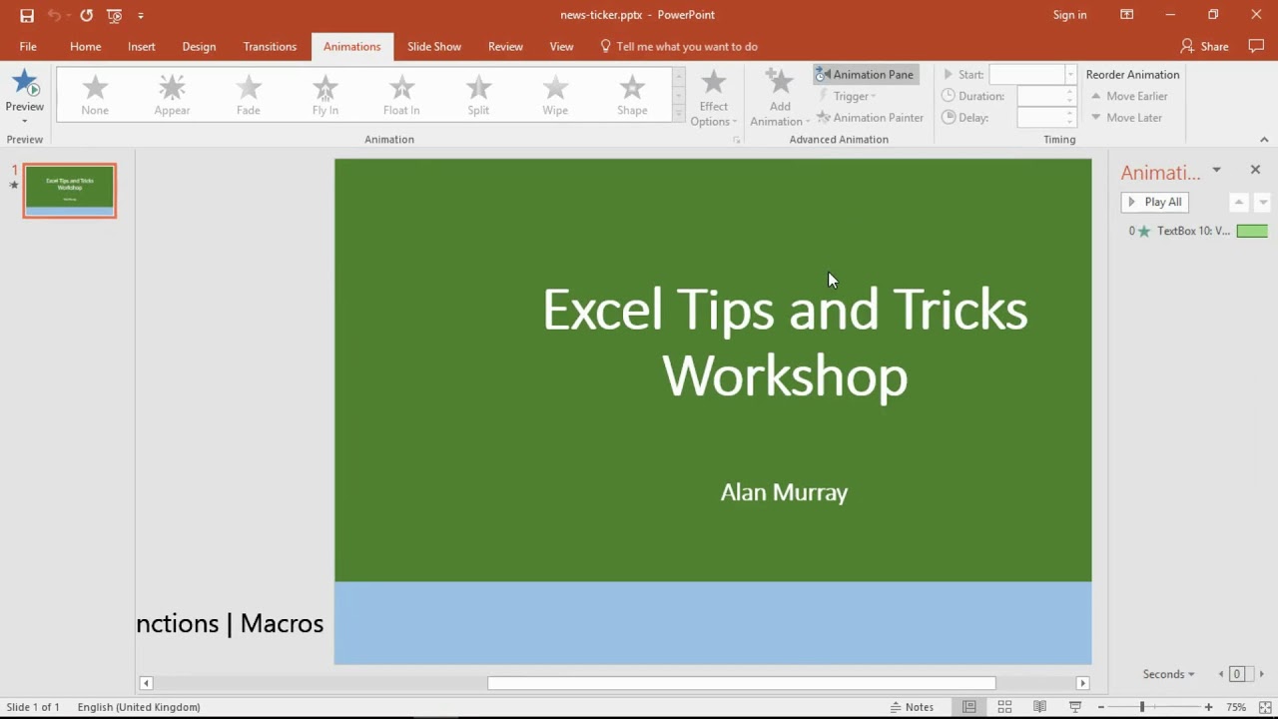Switch to the View tab

561,47
